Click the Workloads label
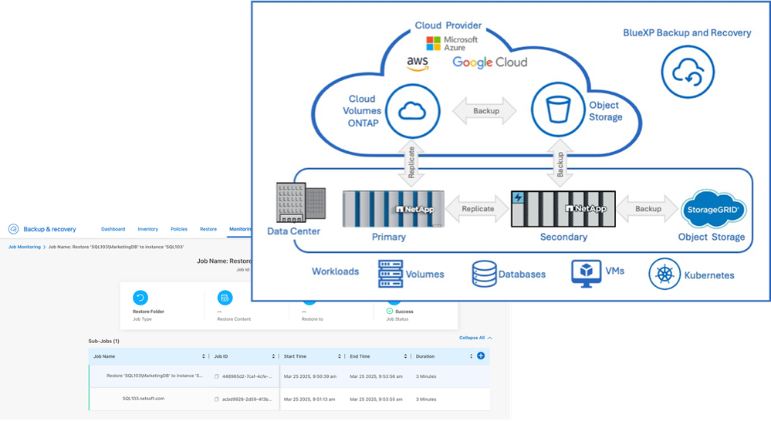 [x=336, y=271]
